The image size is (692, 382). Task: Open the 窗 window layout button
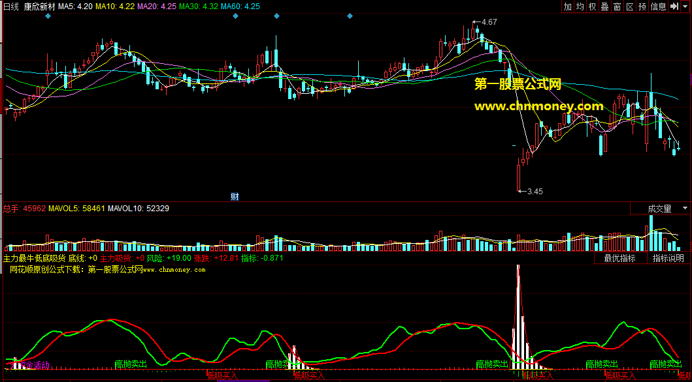[617, 6]
